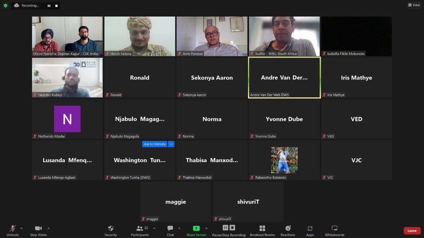424x238 pixels.
Task: Expand arrow next to Chat
Action: 179,228
